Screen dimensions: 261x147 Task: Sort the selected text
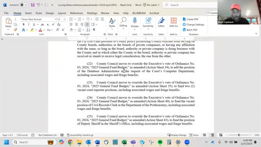pos(88,30)
